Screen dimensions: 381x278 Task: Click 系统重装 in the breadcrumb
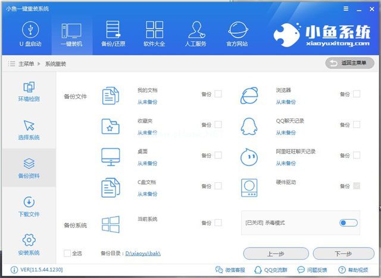[x=55, y=64]
